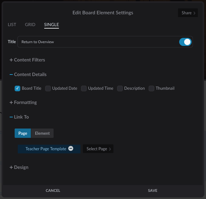206x199 pixels.
Task: Enable the Updated Time checkbox
Action: (84, 88)
